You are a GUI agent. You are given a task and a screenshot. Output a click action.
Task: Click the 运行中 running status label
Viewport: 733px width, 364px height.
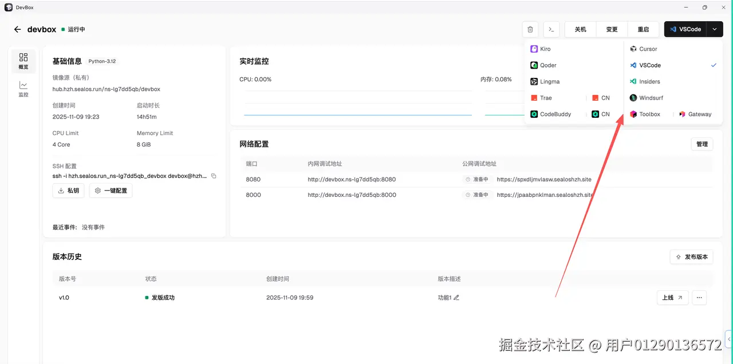76,29
